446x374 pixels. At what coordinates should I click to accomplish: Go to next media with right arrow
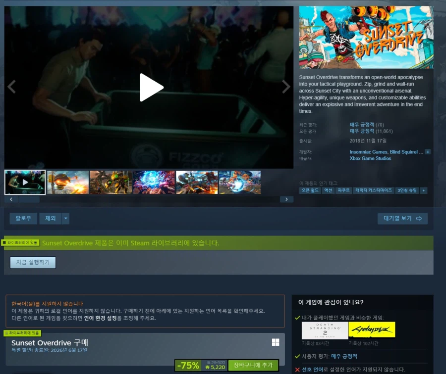point(286,87)
